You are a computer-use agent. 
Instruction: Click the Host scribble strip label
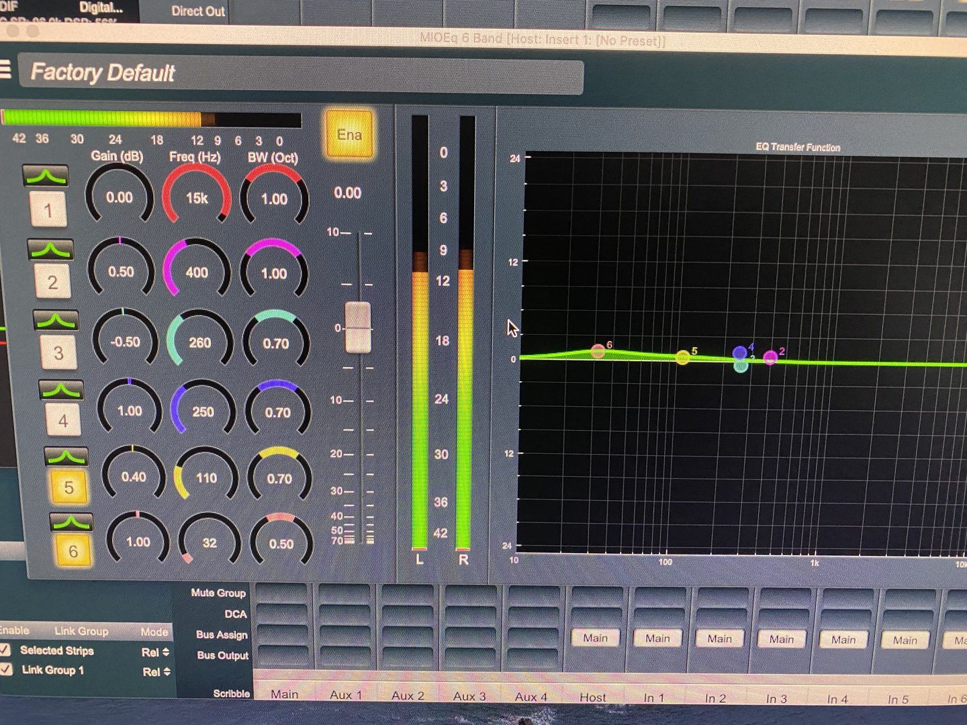point(593,697)
